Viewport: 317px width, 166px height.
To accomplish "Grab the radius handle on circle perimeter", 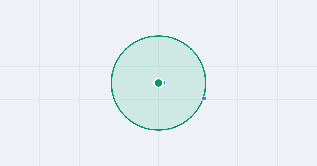I will pos(204,99).
